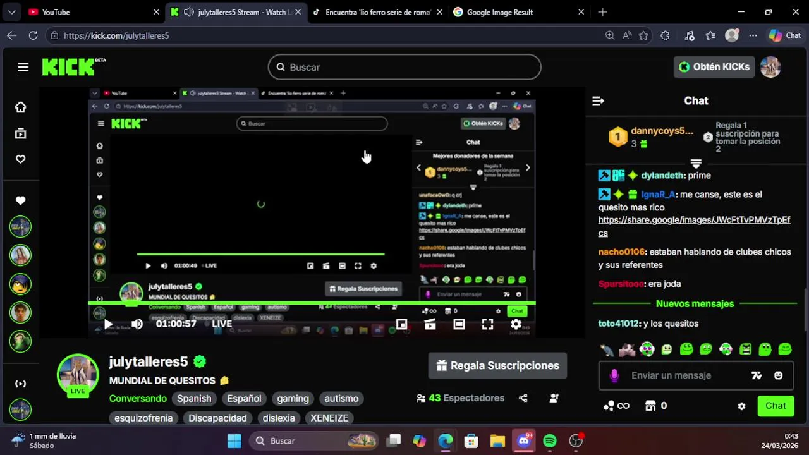
Task: Open the channel shop icon beside 0
Action: pos(650,406)
